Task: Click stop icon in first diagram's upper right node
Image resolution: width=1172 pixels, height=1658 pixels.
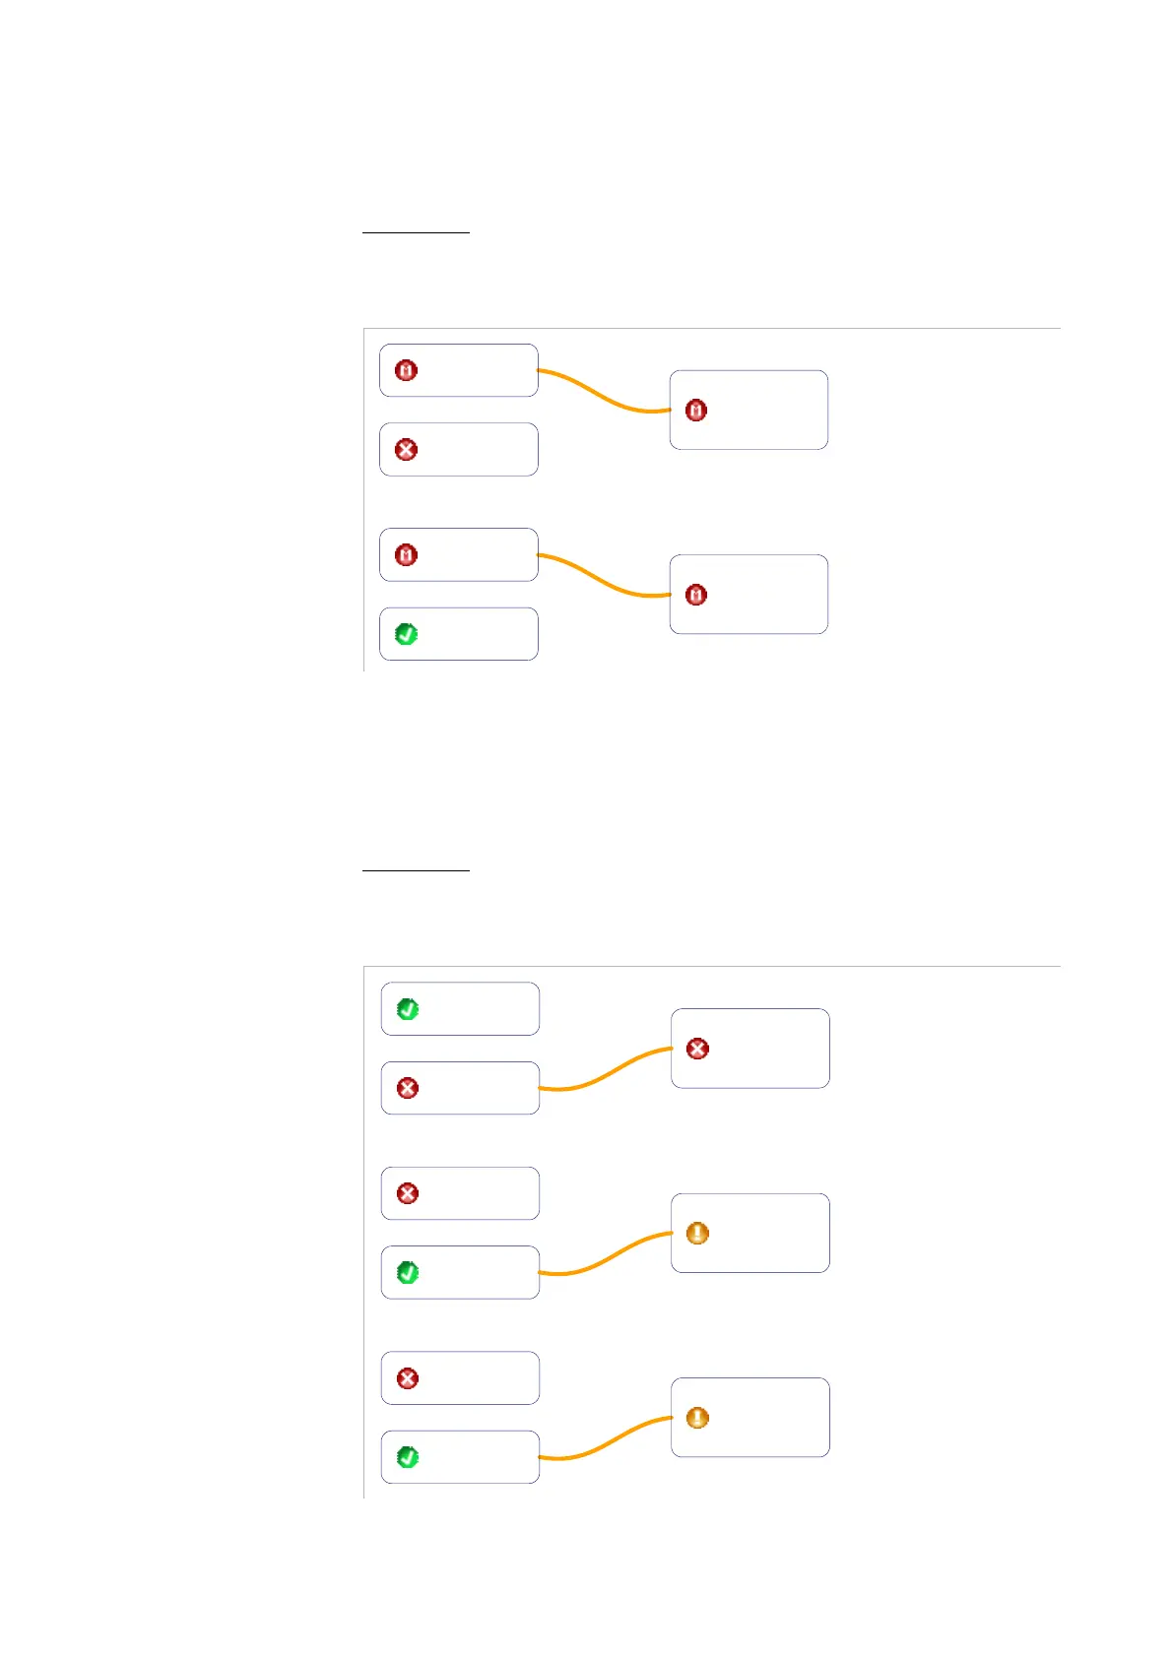Action: click(x=696, y=411)
